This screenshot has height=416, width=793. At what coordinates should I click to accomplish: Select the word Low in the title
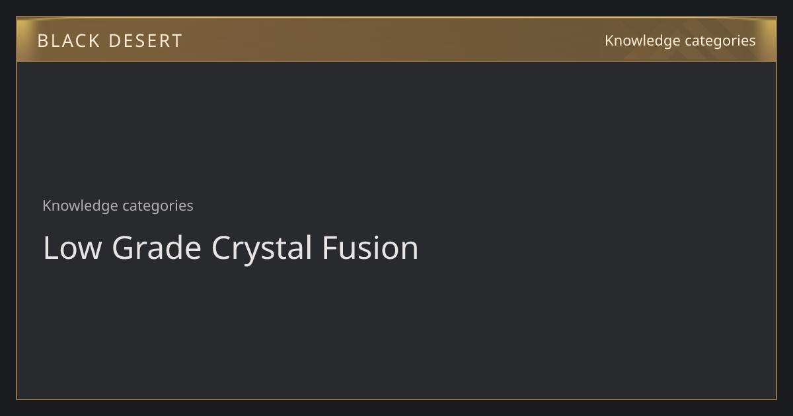(x=72, y=248)
